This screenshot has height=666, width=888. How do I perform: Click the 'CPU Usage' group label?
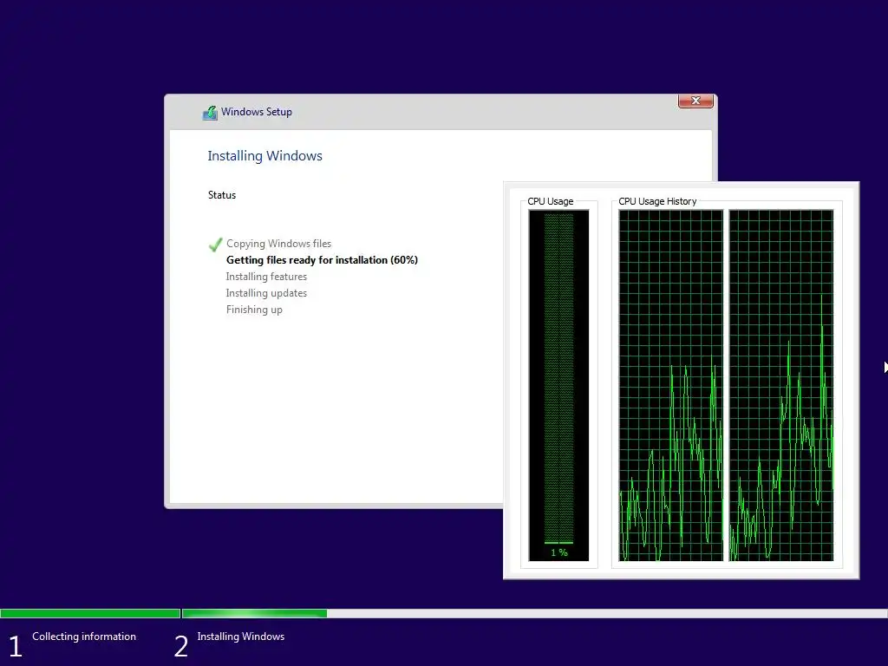pos(550,201)
